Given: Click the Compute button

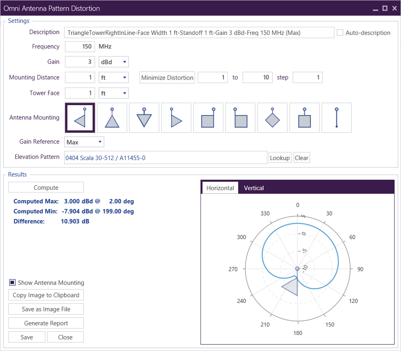Looking at the screenshot, I should [46, 187].
